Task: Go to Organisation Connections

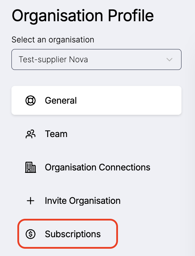Action: 96,167
